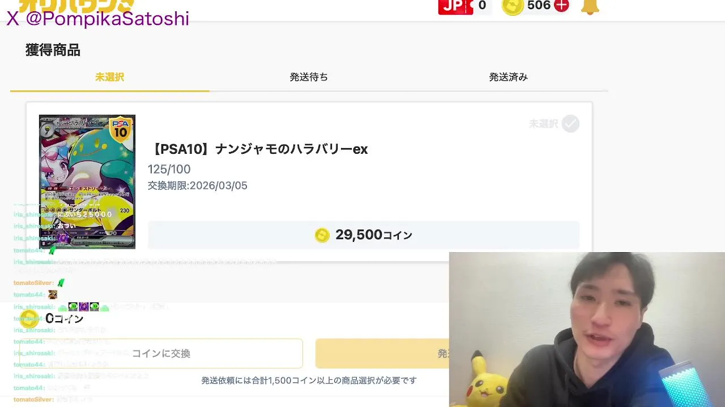Screen dimensions: 725x407
Task: Switch to the 発送待ち tab
Action: point(309,77)
